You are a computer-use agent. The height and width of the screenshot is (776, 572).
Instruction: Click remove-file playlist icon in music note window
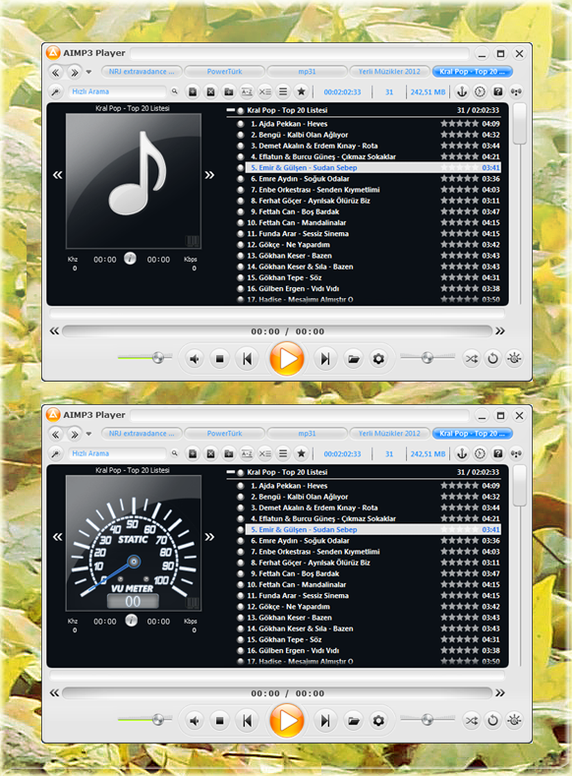210,91
